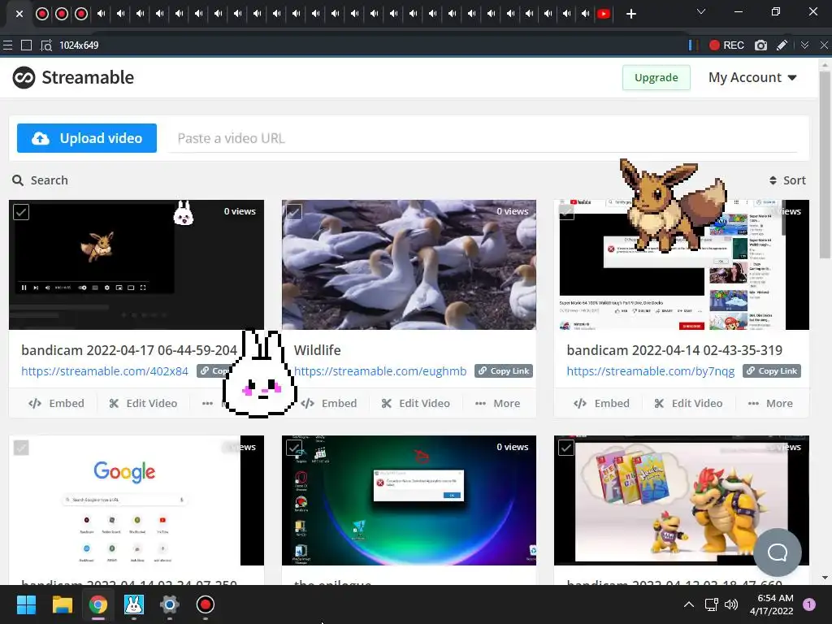Click the Search magnifier icon

pos(18,180)
